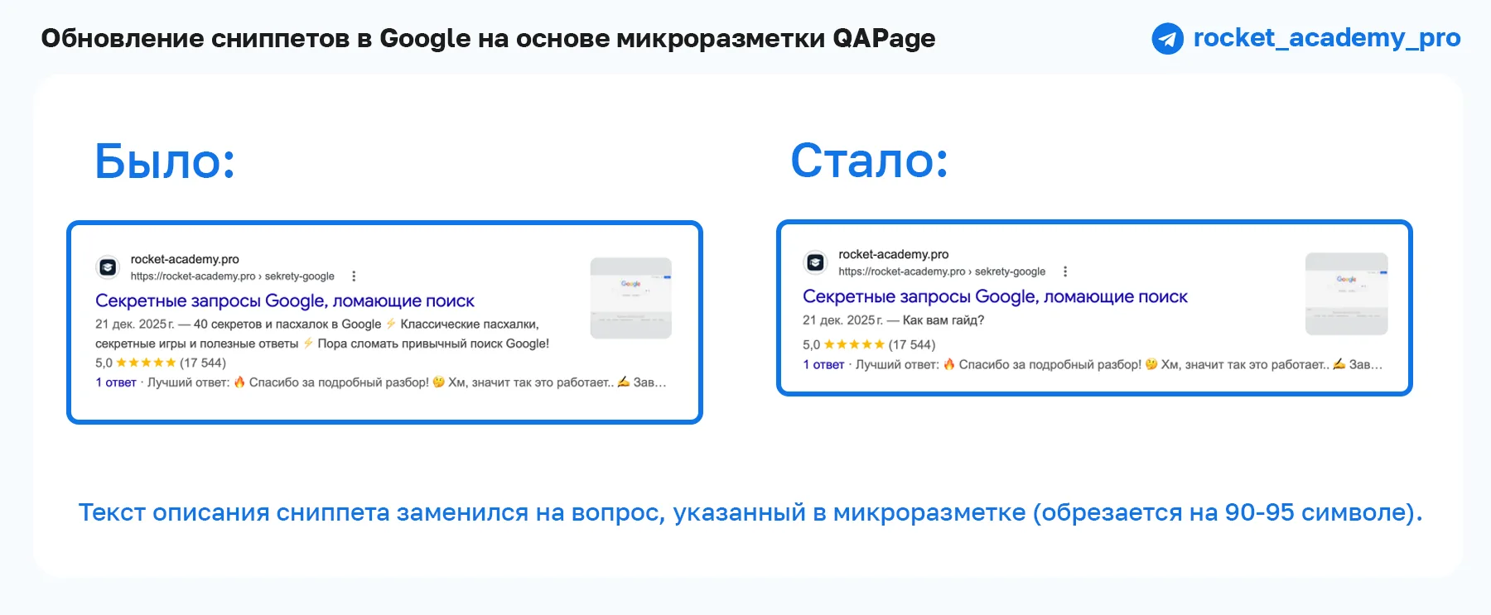1491x615 pixels.
Task: Click '(17 544)' review count in Стало snippet
Action: coord(912,344)
